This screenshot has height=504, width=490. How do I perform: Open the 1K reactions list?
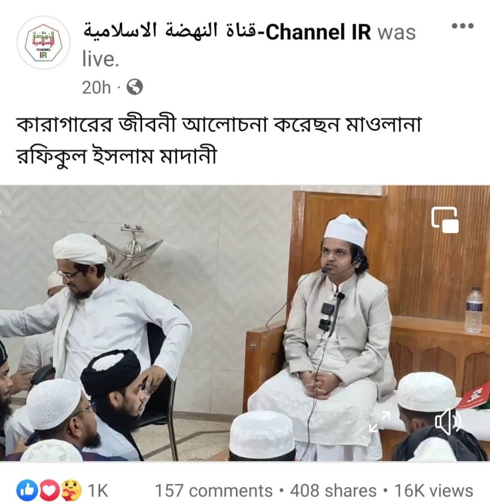pyautogui.click(x=98, y=491)
